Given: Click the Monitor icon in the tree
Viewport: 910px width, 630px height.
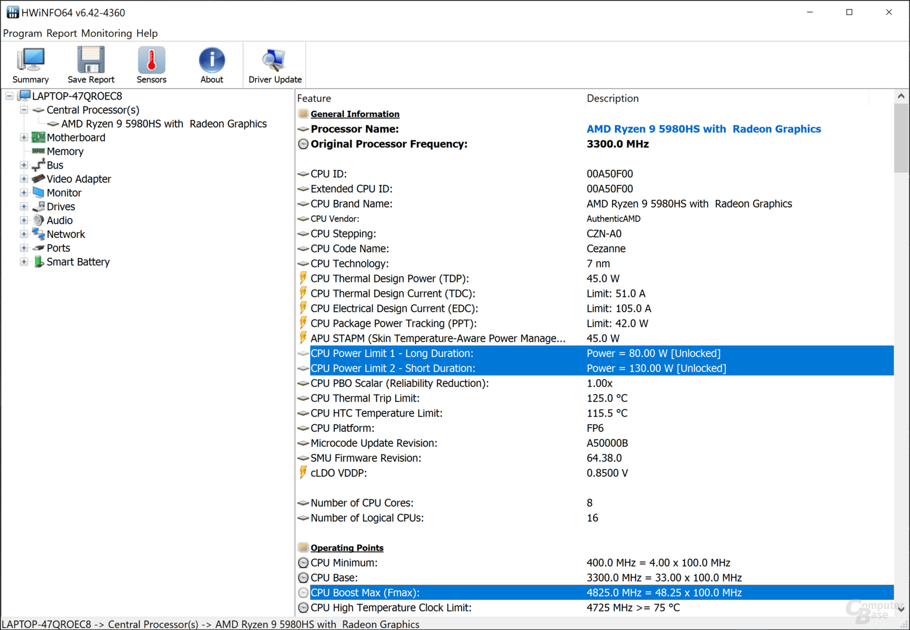Looking at the screenshot, I should pos(38,192).
